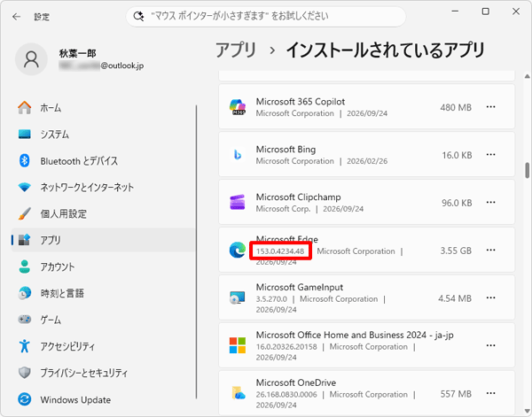Click the 4.54 MB size value
Image resolution: width=532 pixels, height=417 pixels.
(x=455, y=298)
